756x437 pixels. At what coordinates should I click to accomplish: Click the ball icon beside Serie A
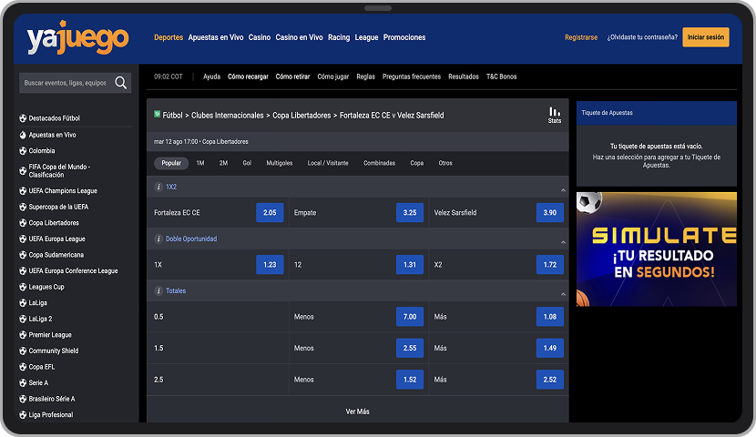pos(23,382)
